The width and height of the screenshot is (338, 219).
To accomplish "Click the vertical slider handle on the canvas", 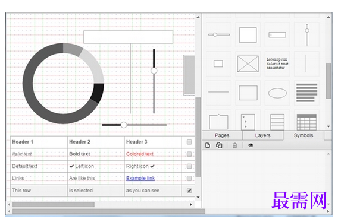I will (x=154, y=71).
